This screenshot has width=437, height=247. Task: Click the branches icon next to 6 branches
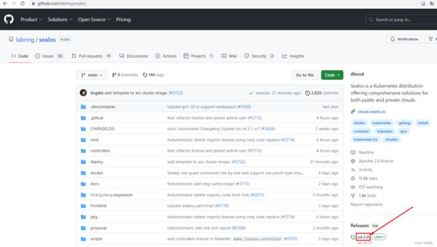click(114, 75)
